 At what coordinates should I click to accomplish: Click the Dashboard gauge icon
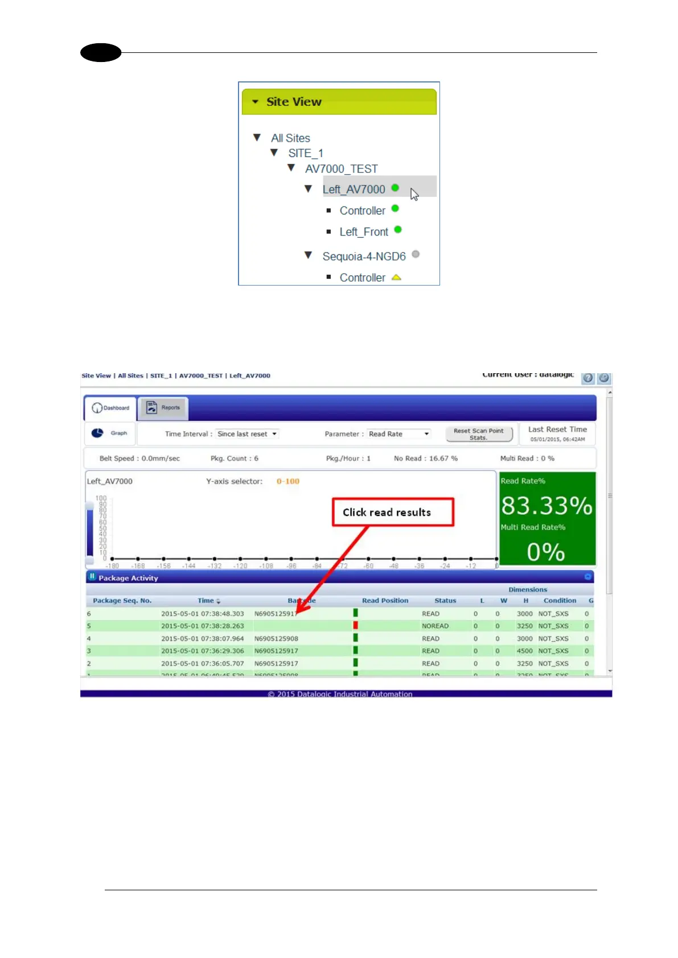pos(97,408)
